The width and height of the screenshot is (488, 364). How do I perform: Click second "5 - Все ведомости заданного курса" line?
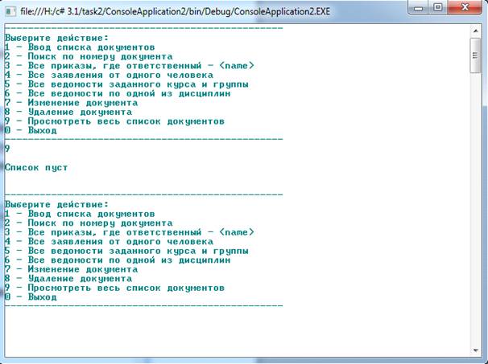pos(126,251)
